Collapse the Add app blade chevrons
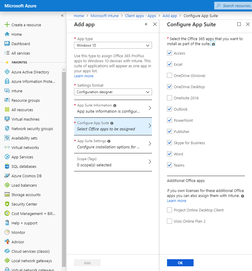This screenshot has height=271, width=252. [x=146, y=24]
